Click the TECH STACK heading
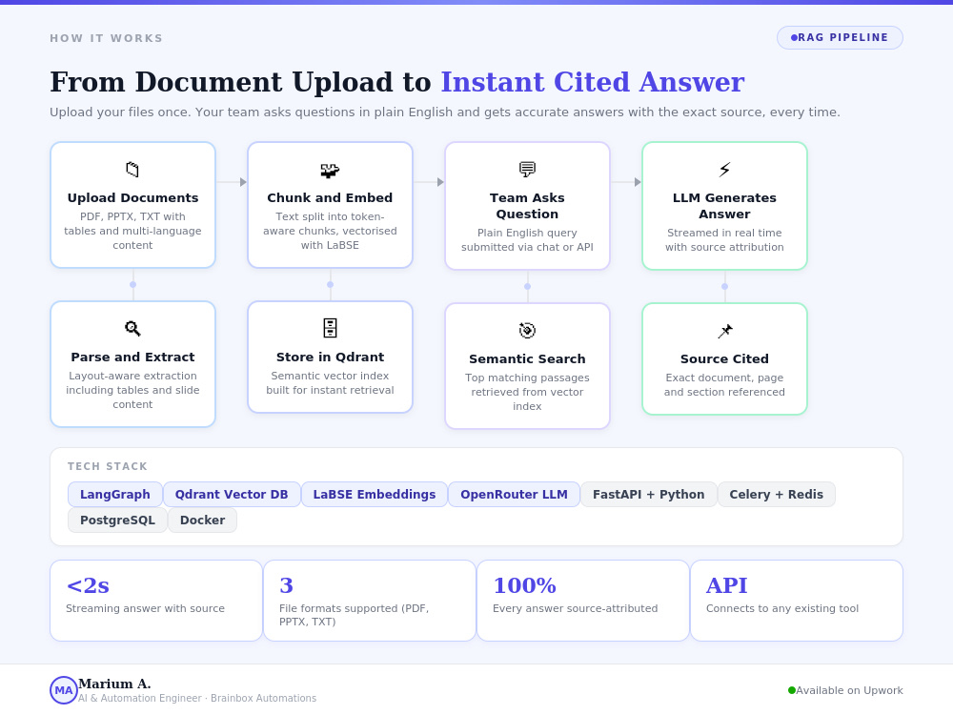 (x=108, y=466)
